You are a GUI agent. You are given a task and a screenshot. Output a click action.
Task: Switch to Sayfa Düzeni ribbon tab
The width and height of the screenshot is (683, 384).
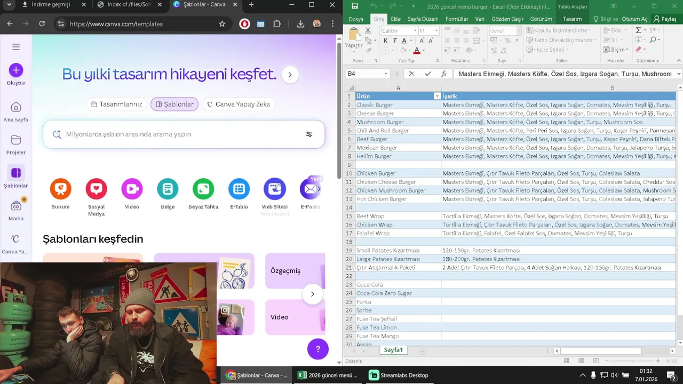click(x=423, y=19)
